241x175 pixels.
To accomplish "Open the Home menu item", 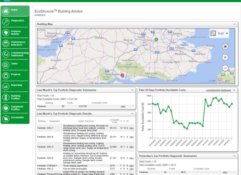I will pyautogui.click(x=15, y=11).
